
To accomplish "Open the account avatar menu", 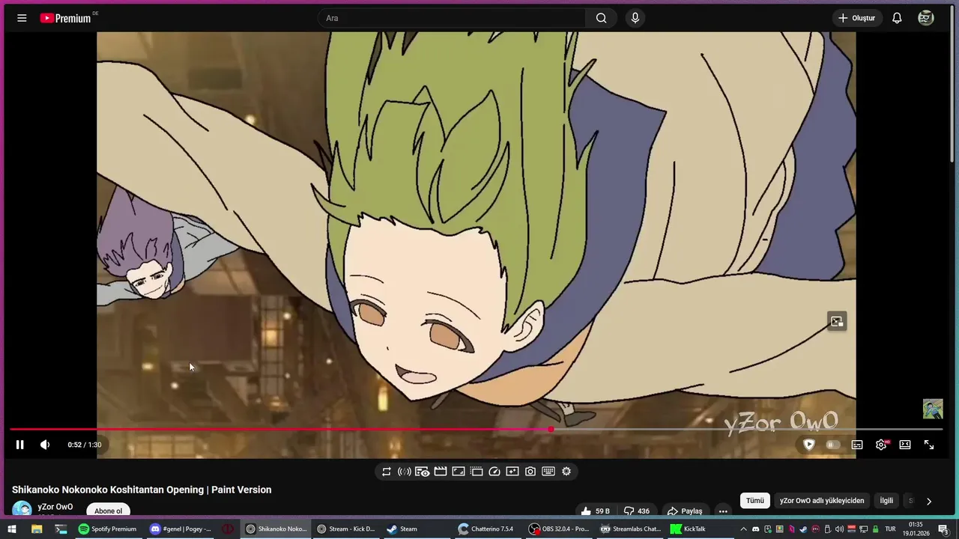I will (x=926, y=18).
